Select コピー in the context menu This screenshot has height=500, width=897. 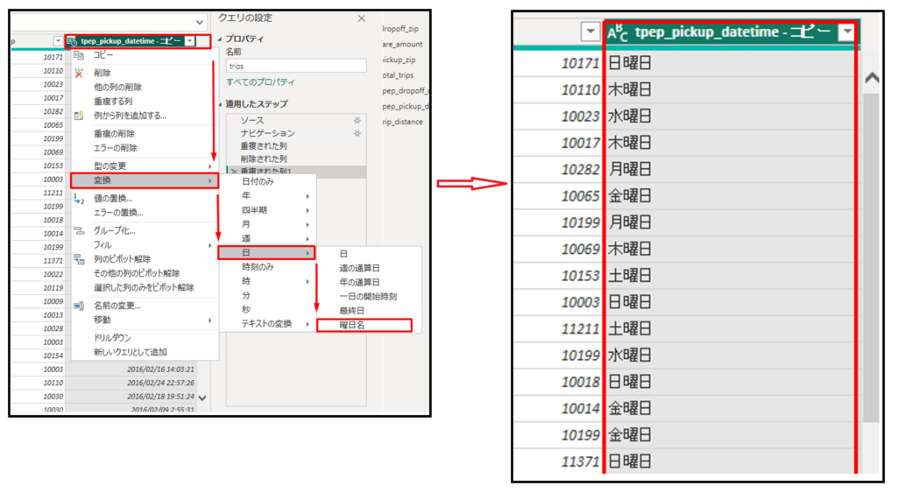(103, 55)
